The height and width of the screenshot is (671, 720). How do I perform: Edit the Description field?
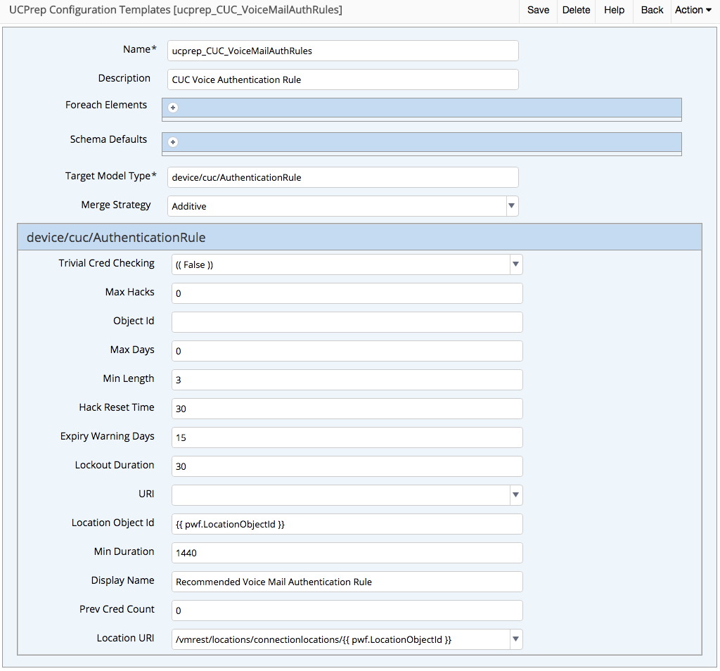point(342,79)
